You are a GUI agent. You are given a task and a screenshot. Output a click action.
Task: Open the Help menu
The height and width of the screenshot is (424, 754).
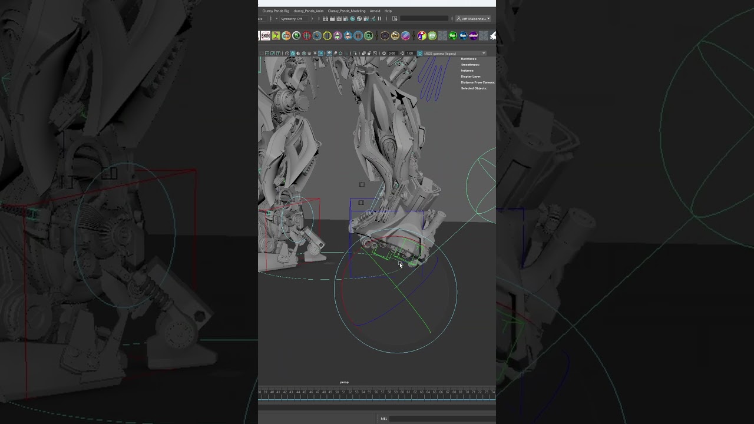pos(388,11)
